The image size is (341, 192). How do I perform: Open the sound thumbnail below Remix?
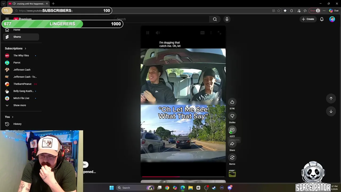[232, 174]
